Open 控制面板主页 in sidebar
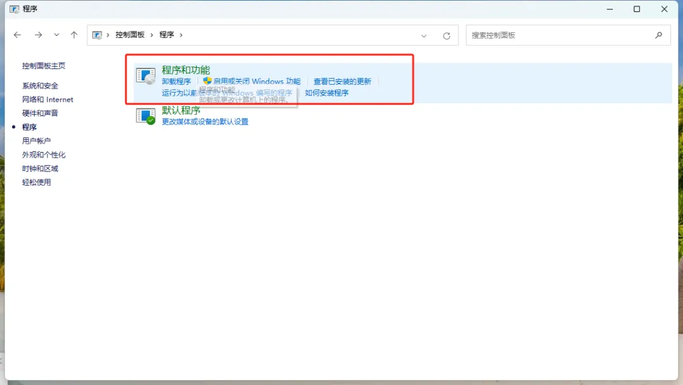The width and height of the screenshot is (683, 385). (x=44, y=66)
